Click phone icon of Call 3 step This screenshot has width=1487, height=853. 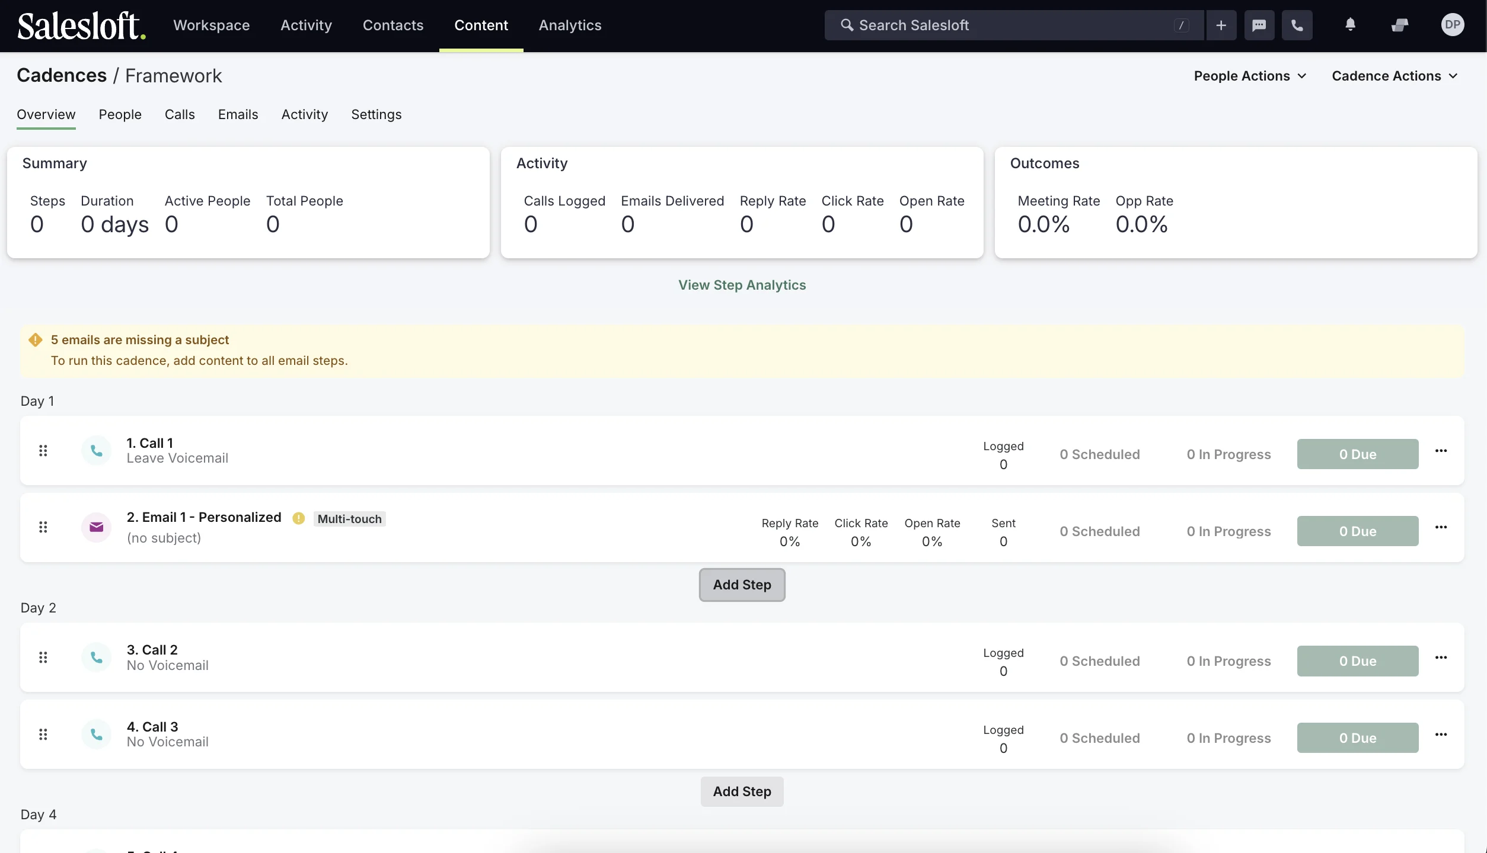point(96,735)
